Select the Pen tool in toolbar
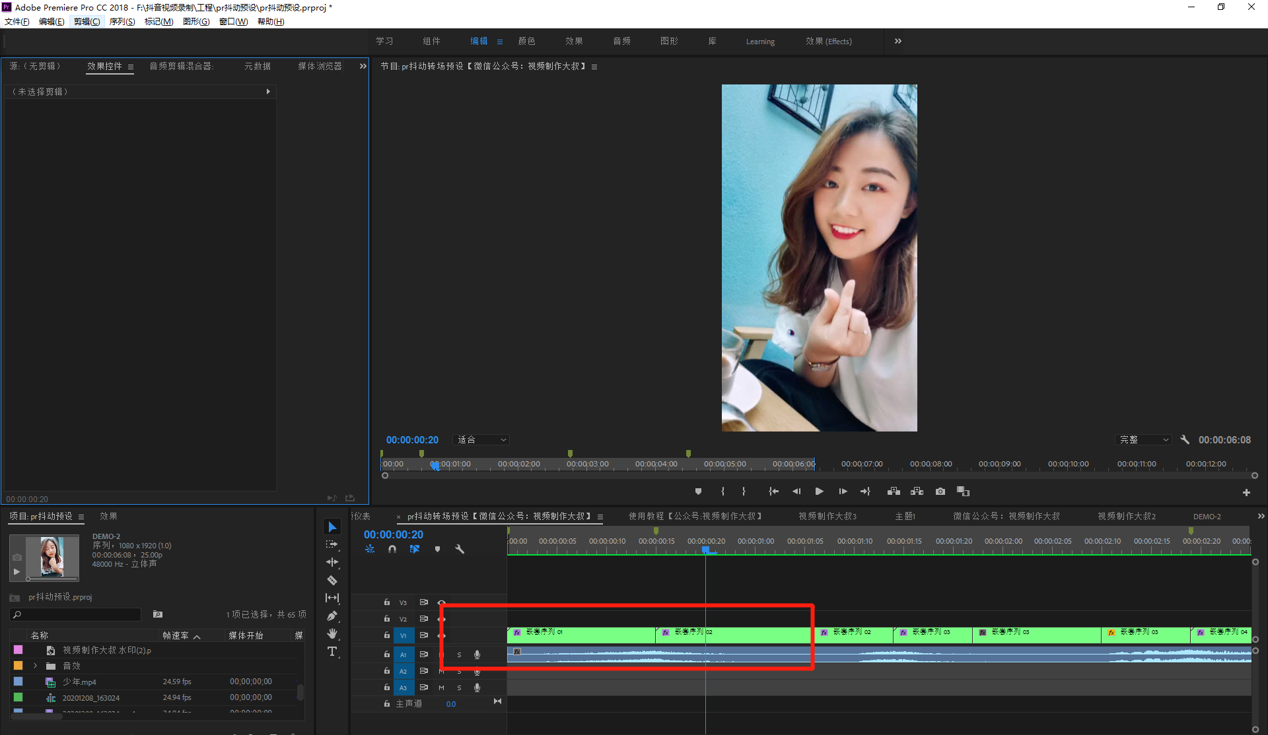 tap(332, 616)
